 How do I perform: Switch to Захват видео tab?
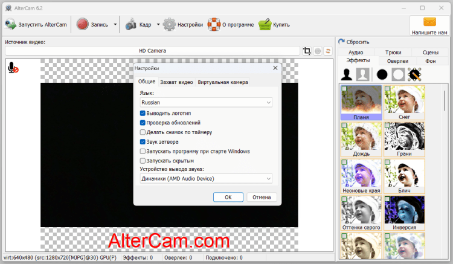(176, 82)
